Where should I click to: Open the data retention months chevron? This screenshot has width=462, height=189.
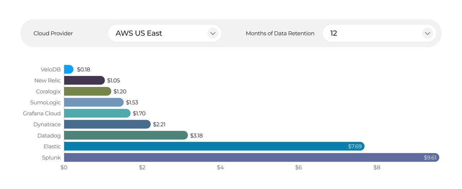click(427, 33)
